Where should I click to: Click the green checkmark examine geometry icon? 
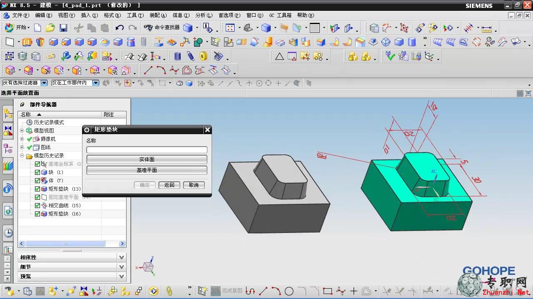[390, 56]
